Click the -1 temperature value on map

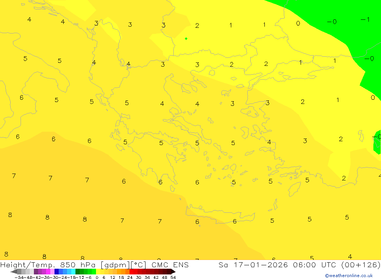(365, 19)
